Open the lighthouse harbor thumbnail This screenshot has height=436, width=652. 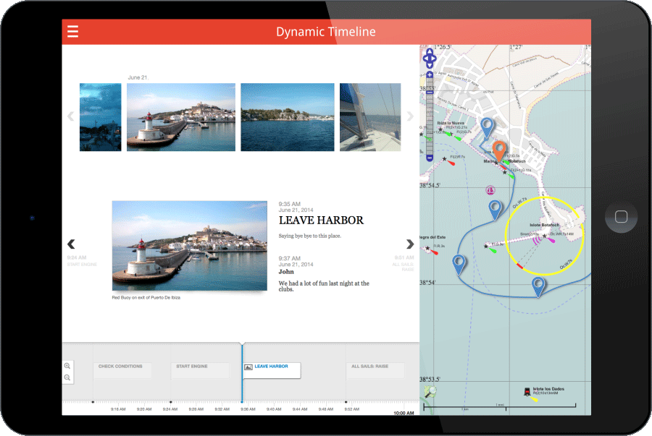(x=181, y=117)
